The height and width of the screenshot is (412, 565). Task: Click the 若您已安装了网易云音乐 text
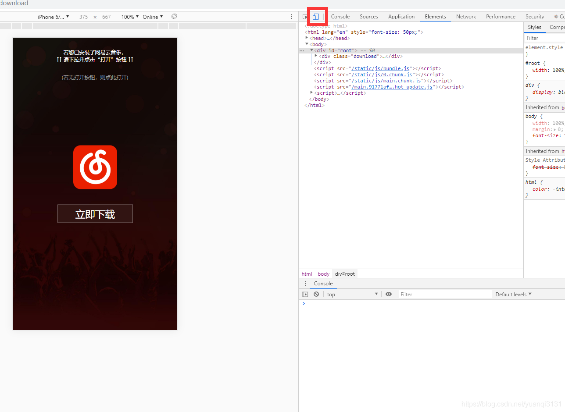click(94, 53)
